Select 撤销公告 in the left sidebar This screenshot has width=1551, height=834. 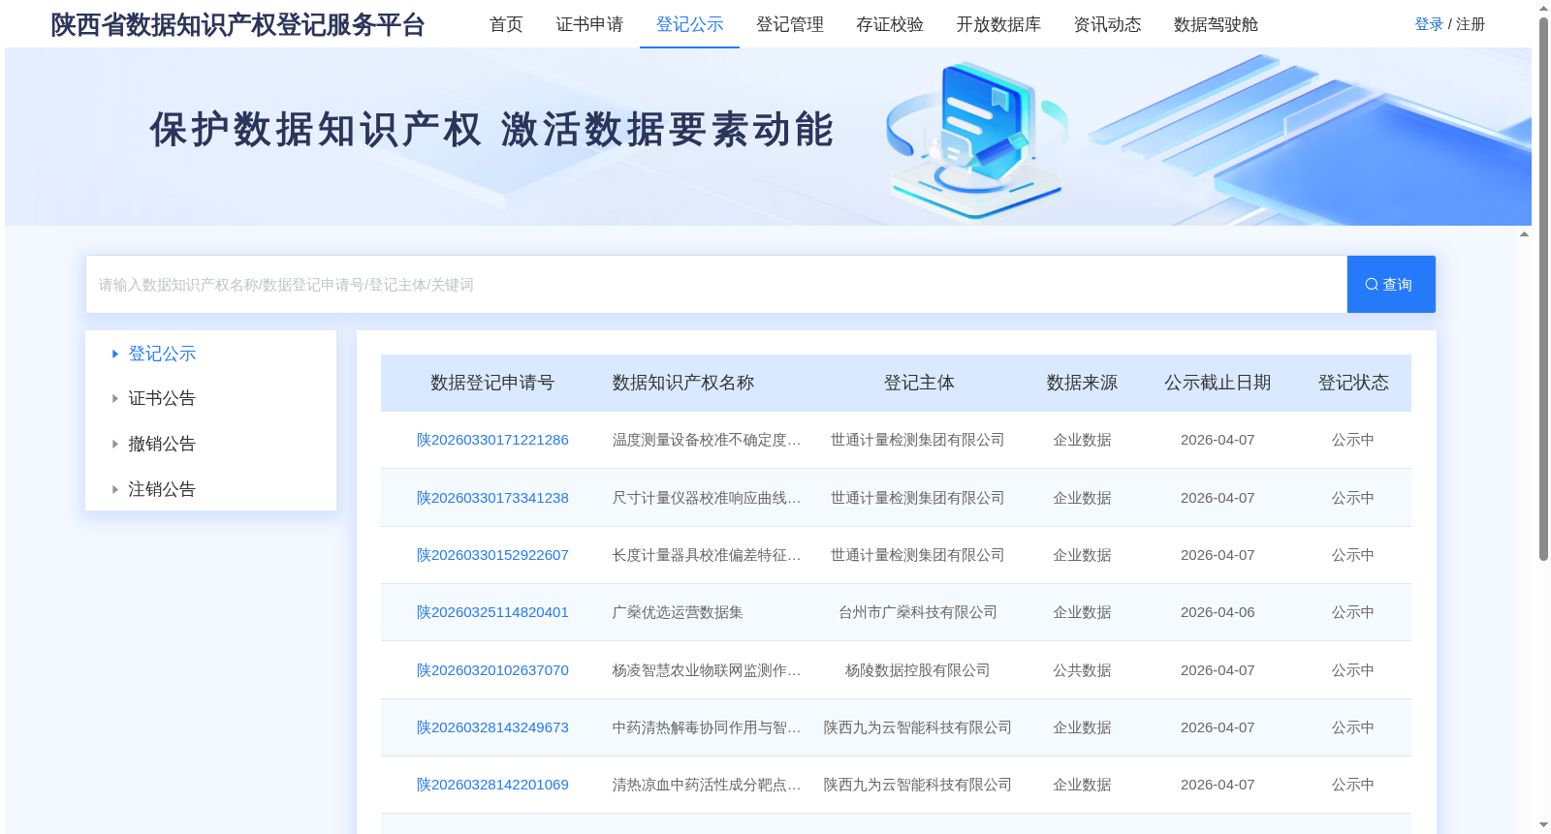(x=162, y=444)
